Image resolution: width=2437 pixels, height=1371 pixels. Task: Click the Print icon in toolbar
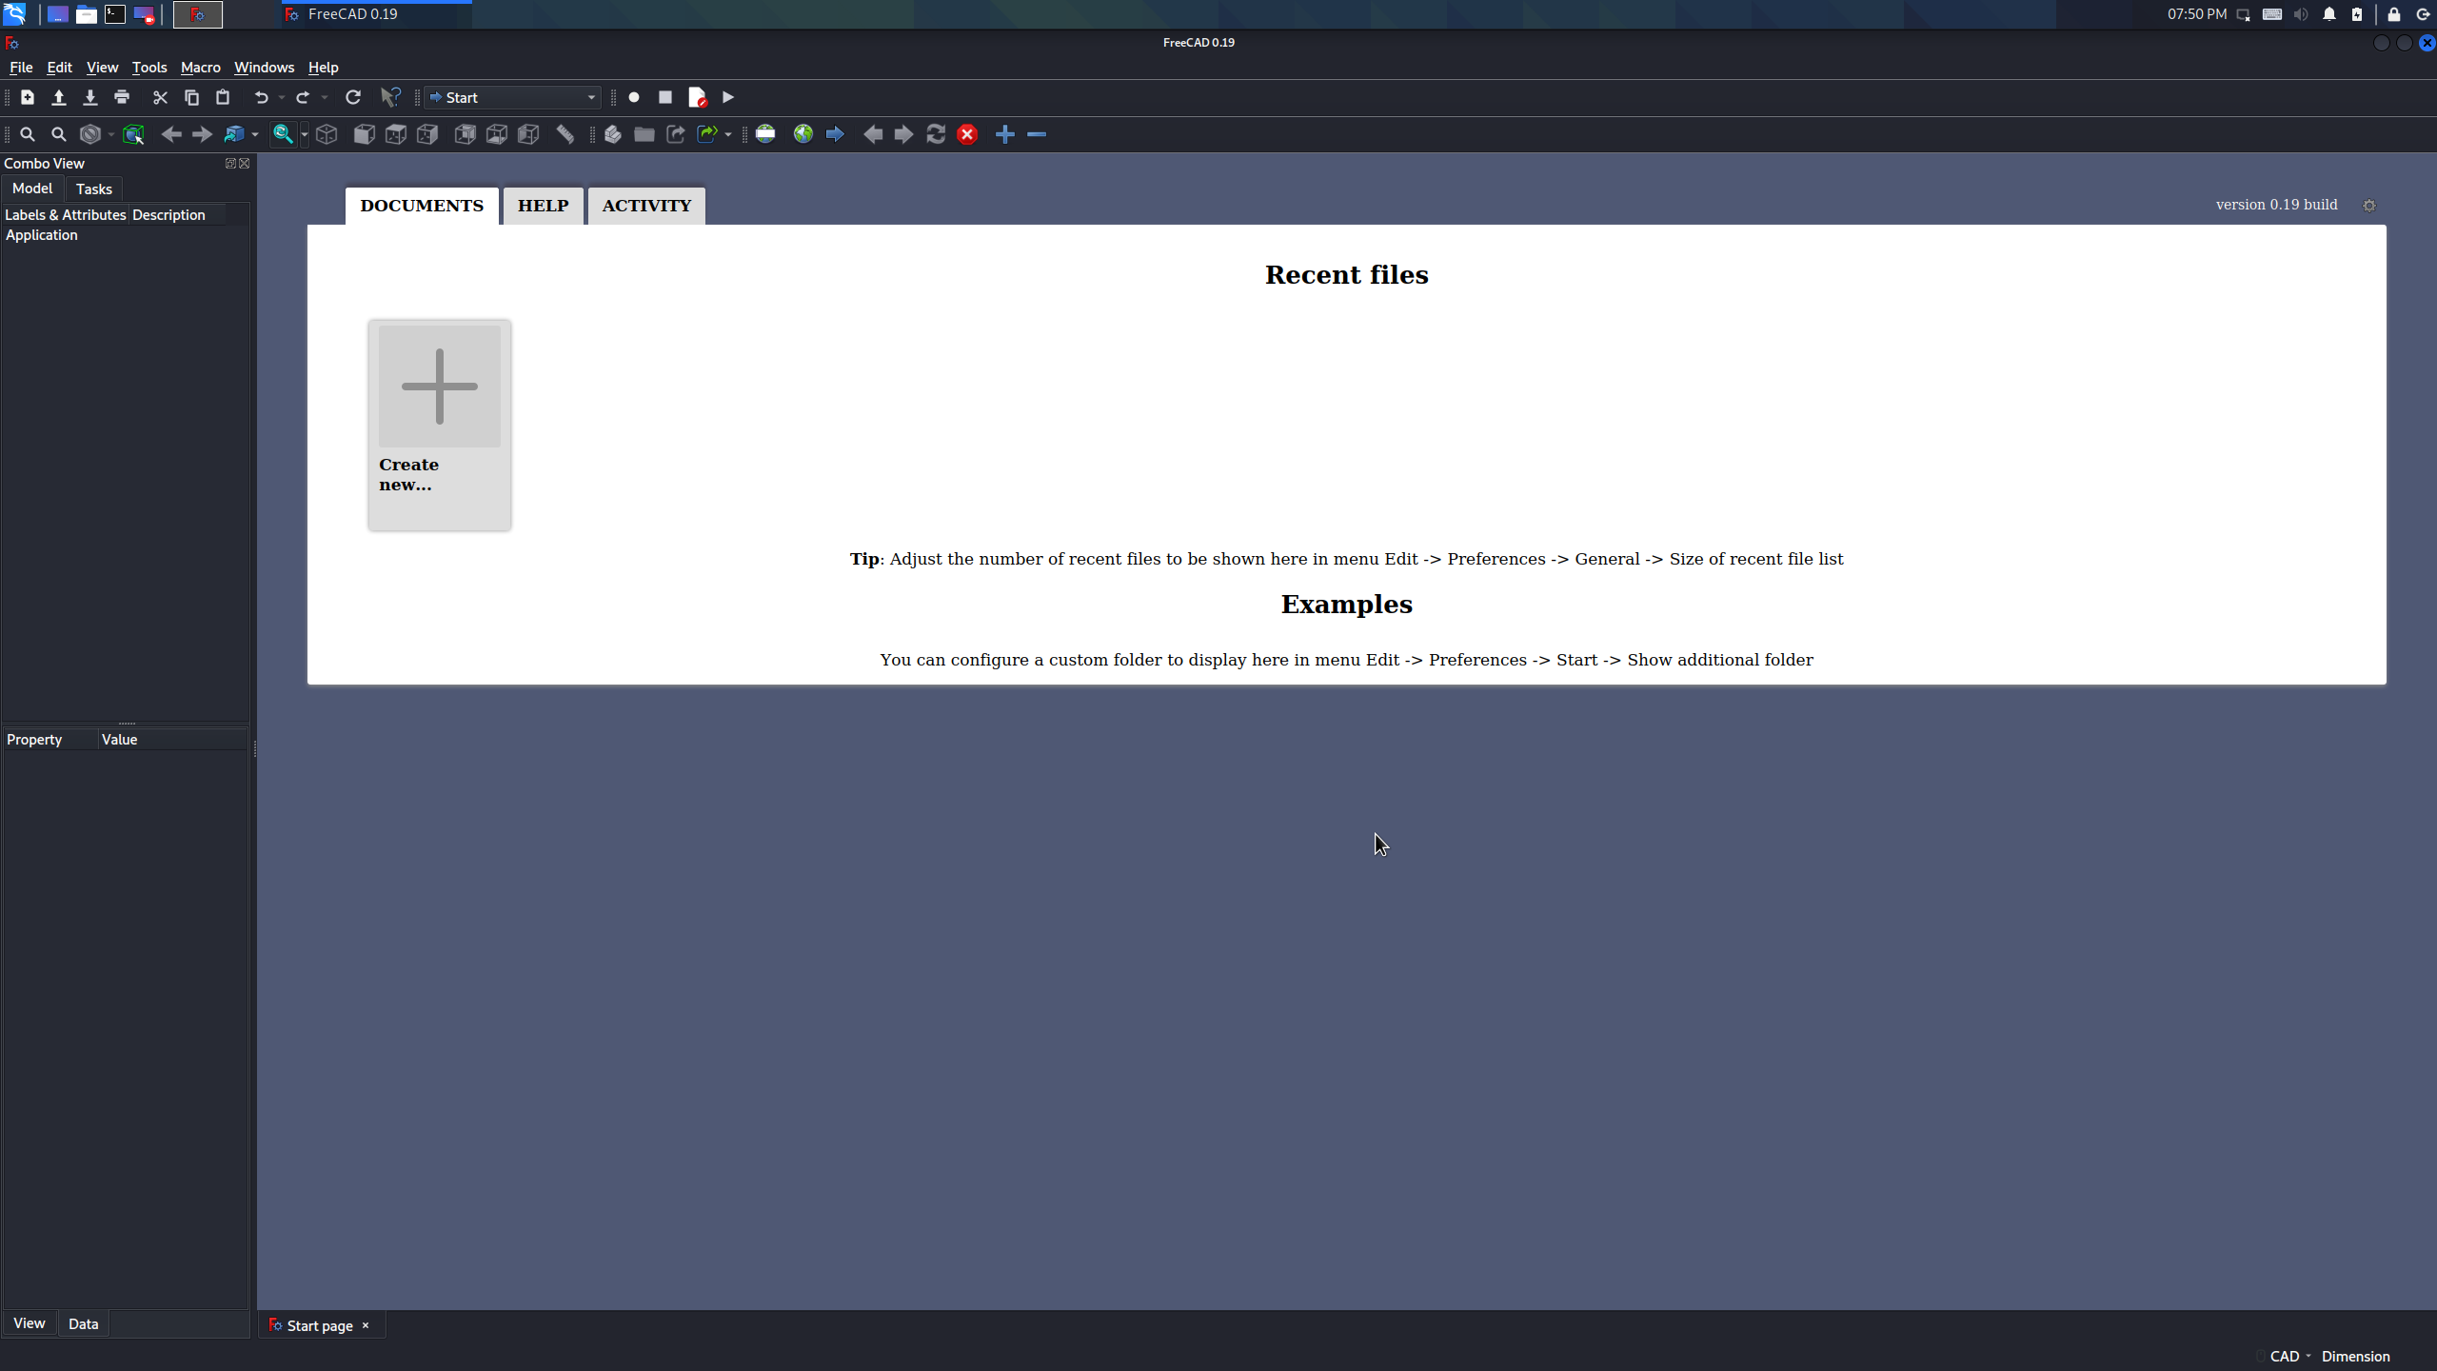[x=122, y=97]
